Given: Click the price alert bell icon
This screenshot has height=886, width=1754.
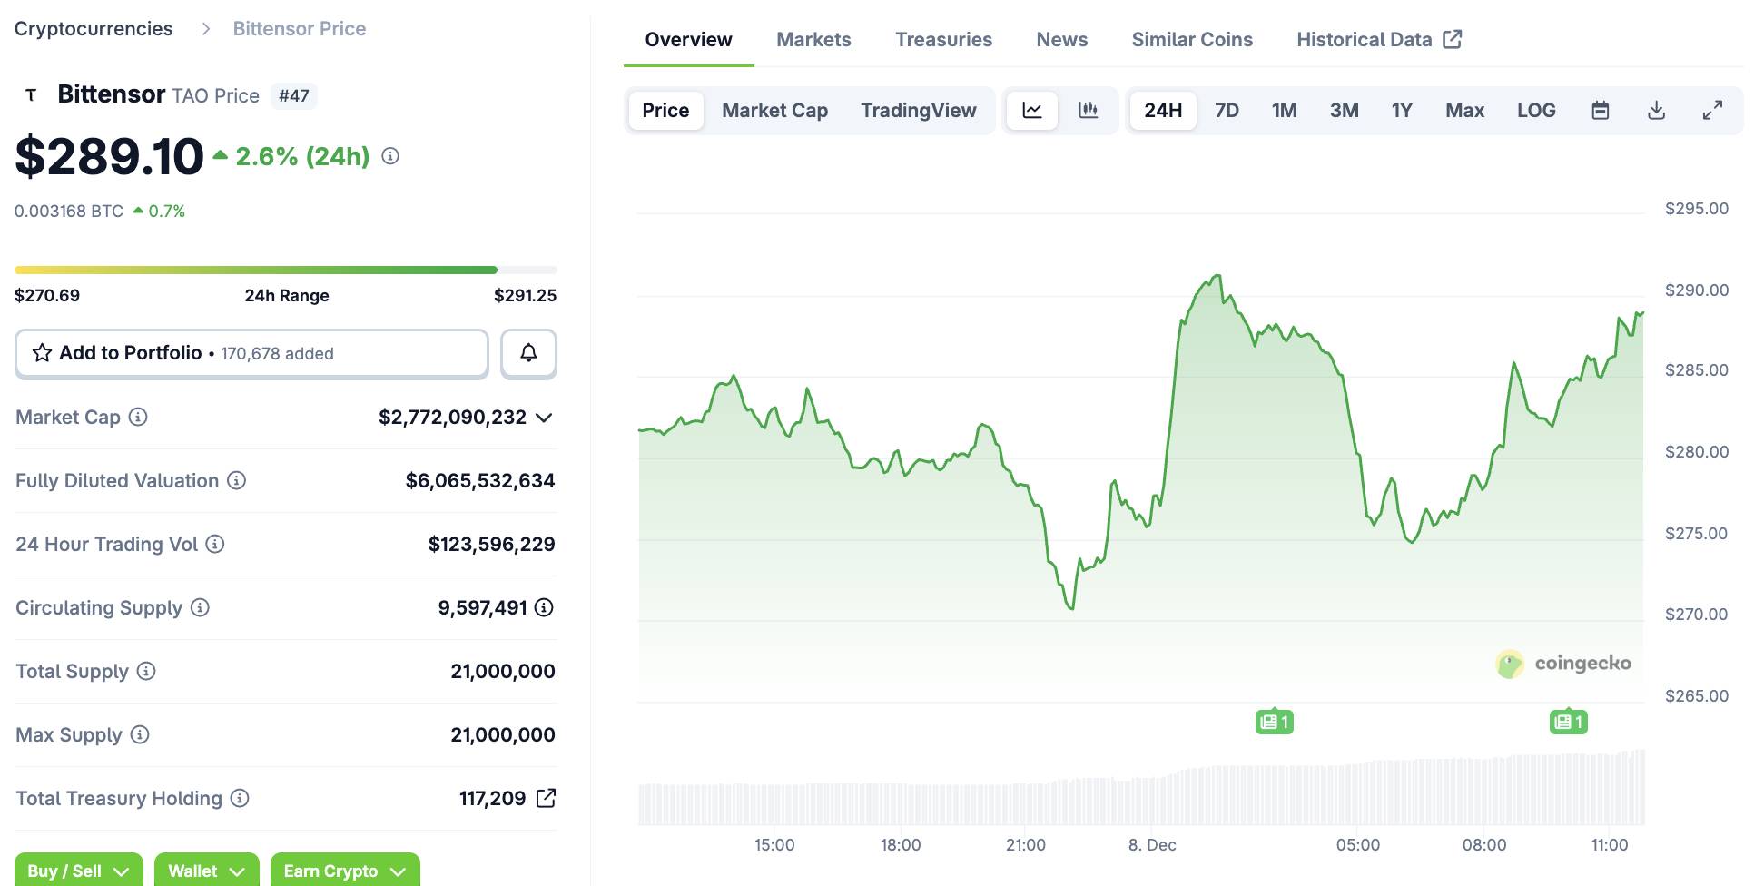Looking at the screenshot, I should click(x=528, y=353).
